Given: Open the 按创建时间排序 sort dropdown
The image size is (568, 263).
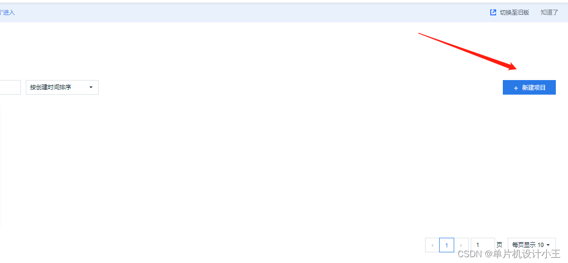Looking at the screenshot, I should click(x=62, y=87).
